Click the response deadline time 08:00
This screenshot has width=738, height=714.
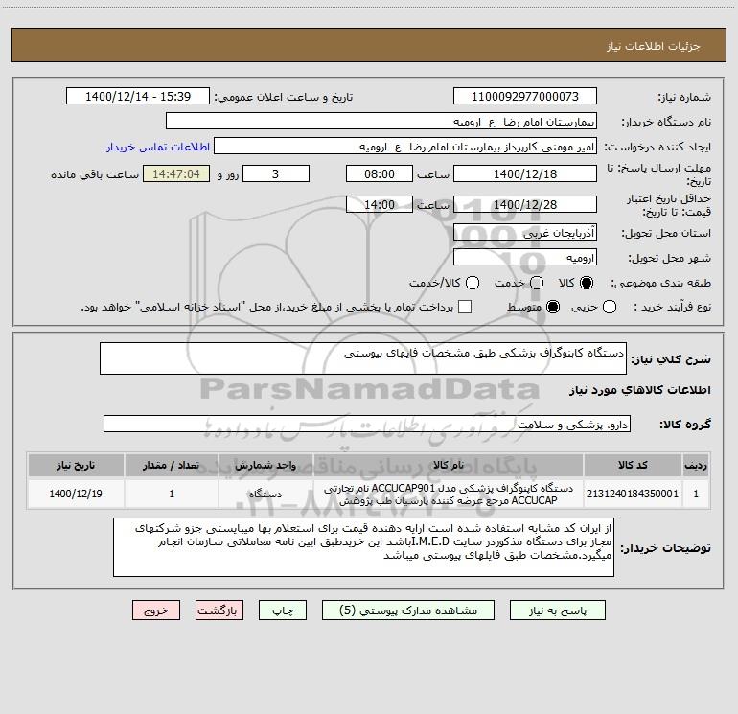(380, 173)
